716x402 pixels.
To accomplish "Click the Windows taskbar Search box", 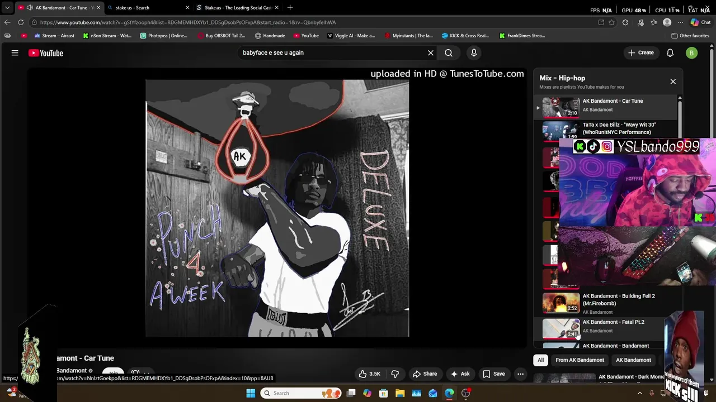I will tap(302, 393).
